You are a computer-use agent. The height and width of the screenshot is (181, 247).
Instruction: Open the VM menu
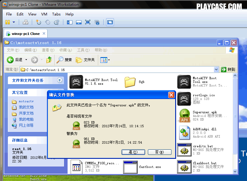coord(44,14)
